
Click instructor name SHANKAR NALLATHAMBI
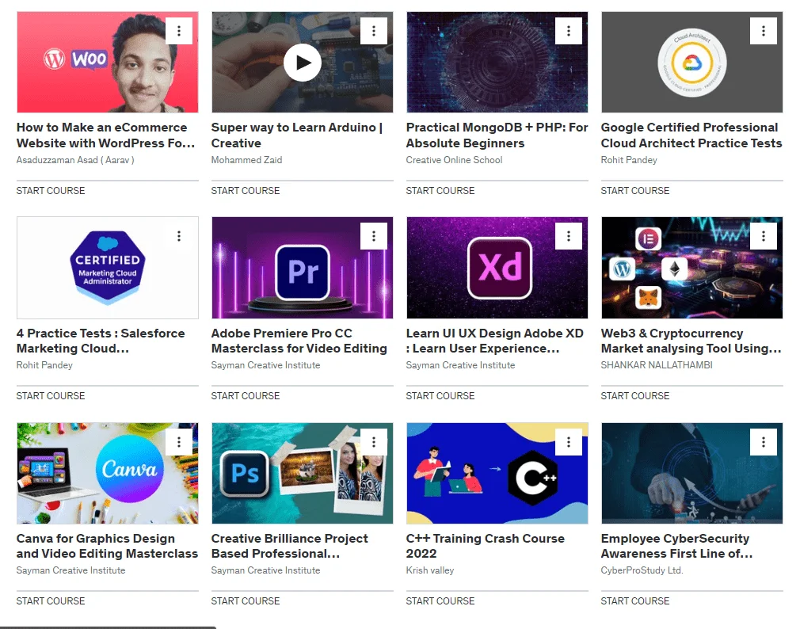pos(657,365)
